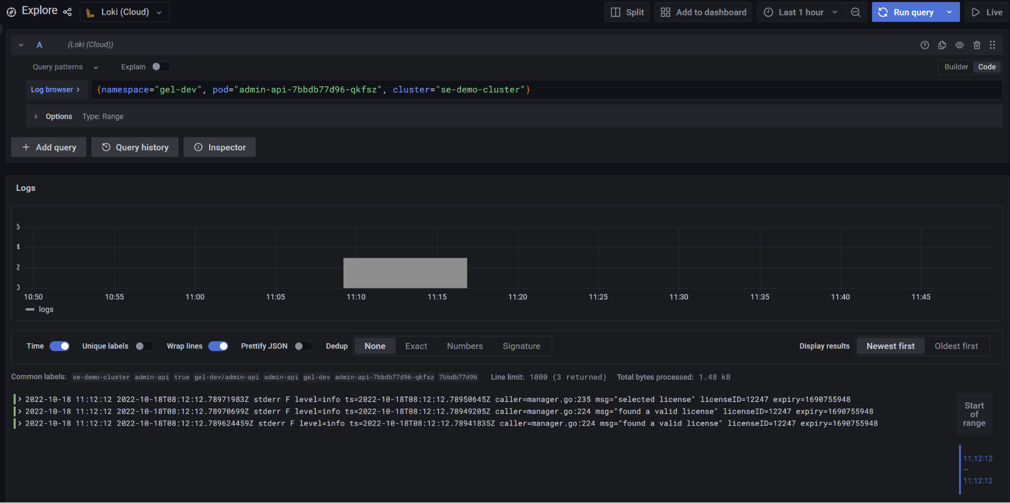
Task: Turn off the Wrap lines switch
Action: pyautogui.click(x=218, y=346)
